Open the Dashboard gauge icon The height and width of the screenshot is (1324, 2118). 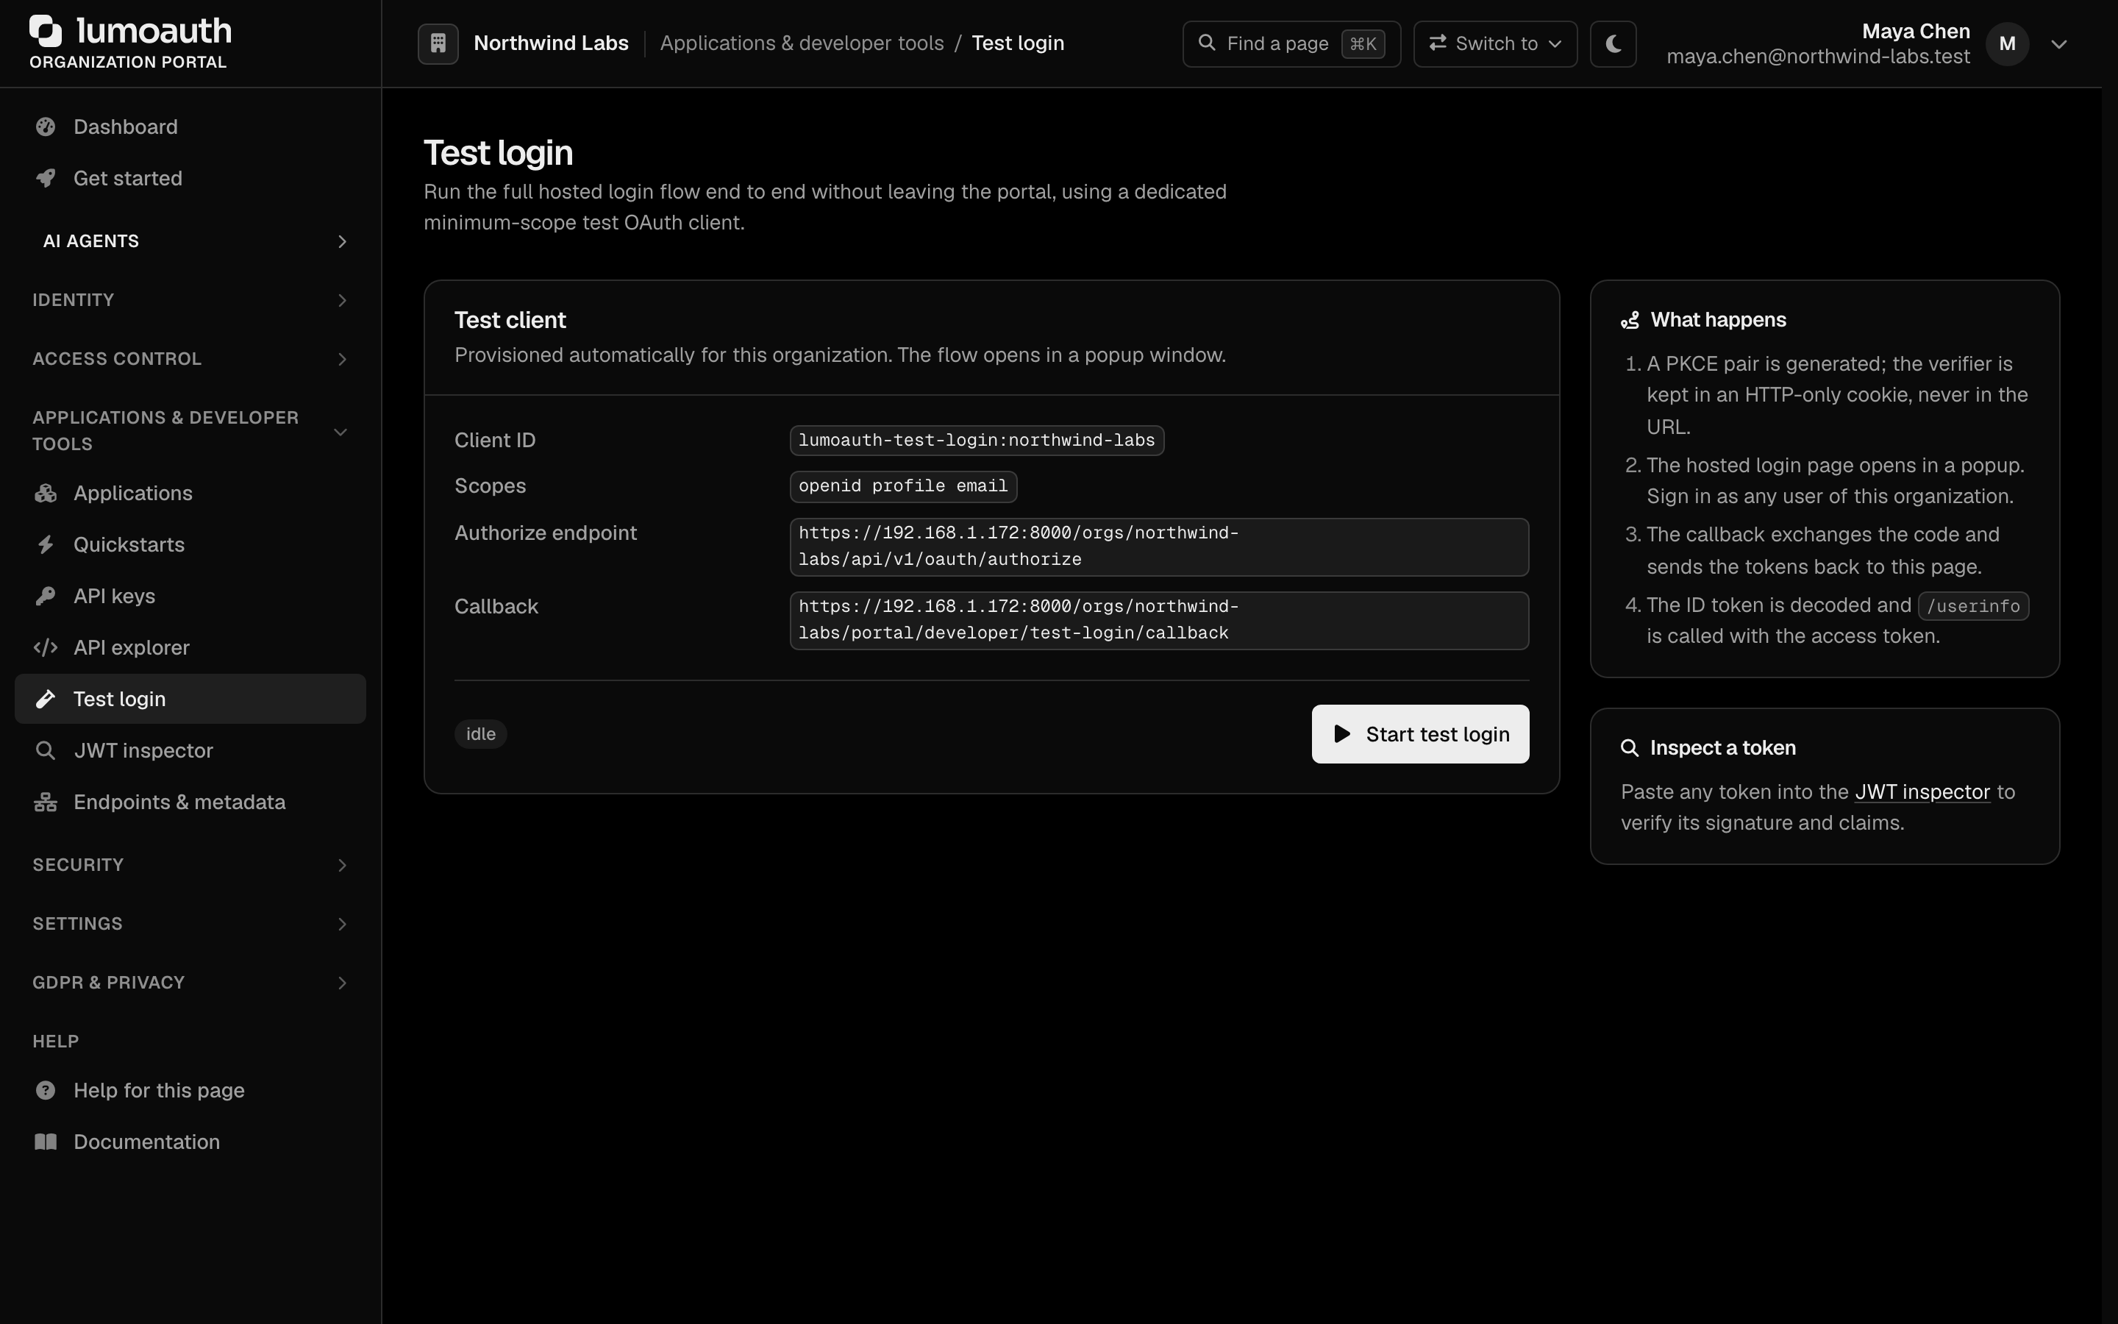click(x=46, y=127)
